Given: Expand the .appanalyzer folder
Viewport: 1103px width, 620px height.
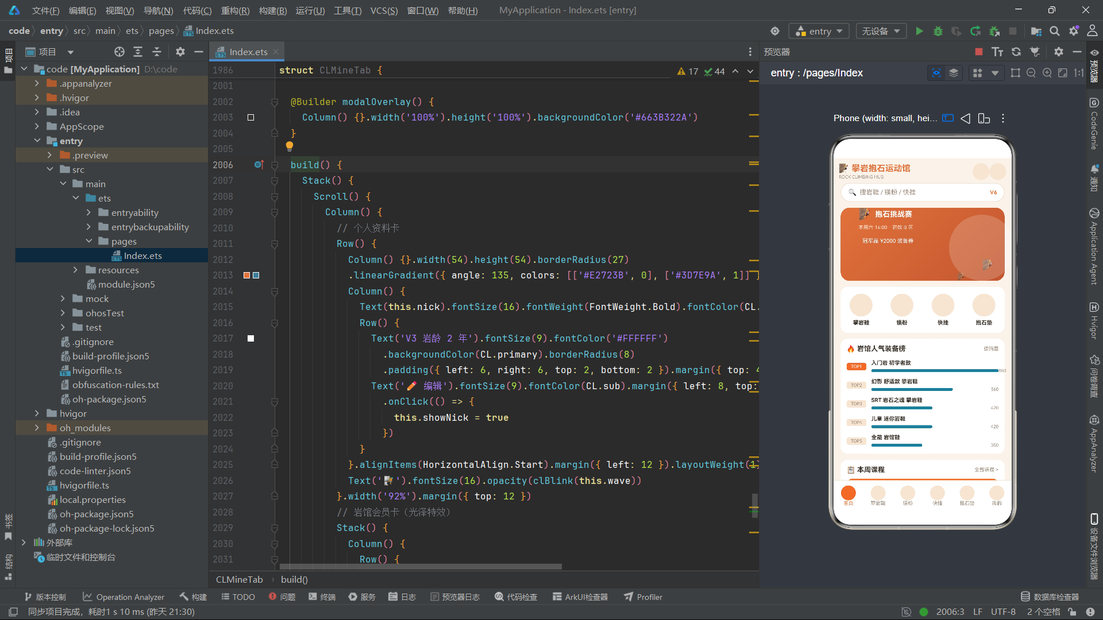Looking at the screenshot, I should 37,83.
